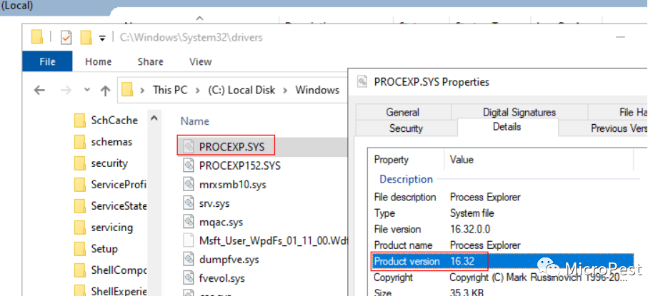Click the fvevol.sys file icon
Viewport: 663px width, 296px height.
pos(188,278)
